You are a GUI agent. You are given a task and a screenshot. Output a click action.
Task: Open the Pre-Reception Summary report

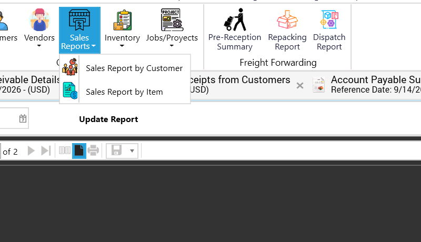[x=235, y=29]
